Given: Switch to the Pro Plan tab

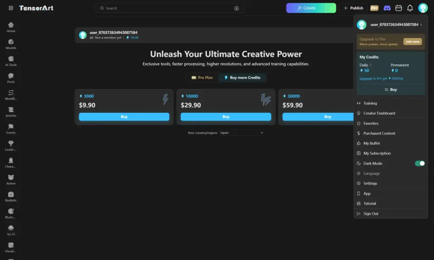Looking at the screenshot, I should pyautogui.click(x=202, y=78).
